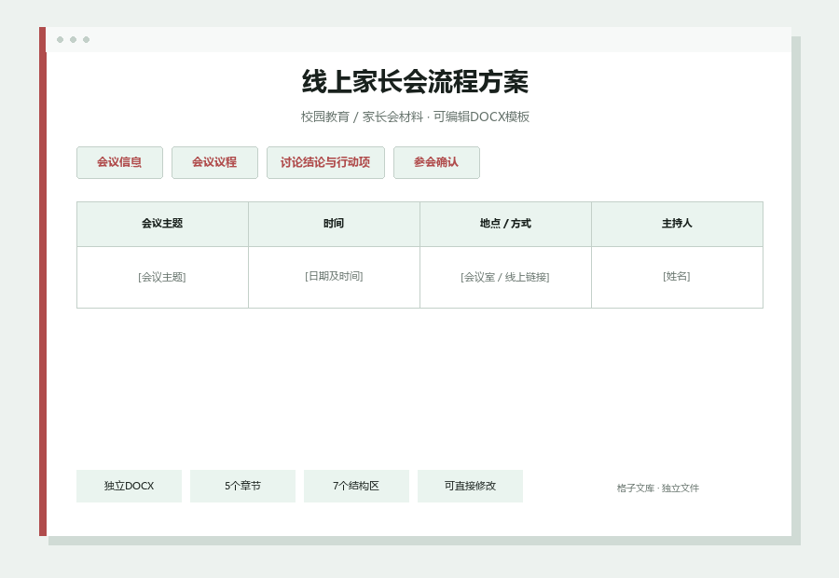Open the 会议信息 section tab
This screenshot has width=839, height=578.
[119, 162]
